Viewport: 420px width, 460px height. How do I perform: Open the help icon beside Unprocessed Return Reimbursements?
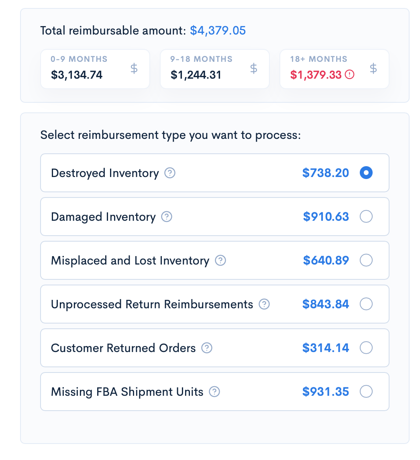[264, 304]
